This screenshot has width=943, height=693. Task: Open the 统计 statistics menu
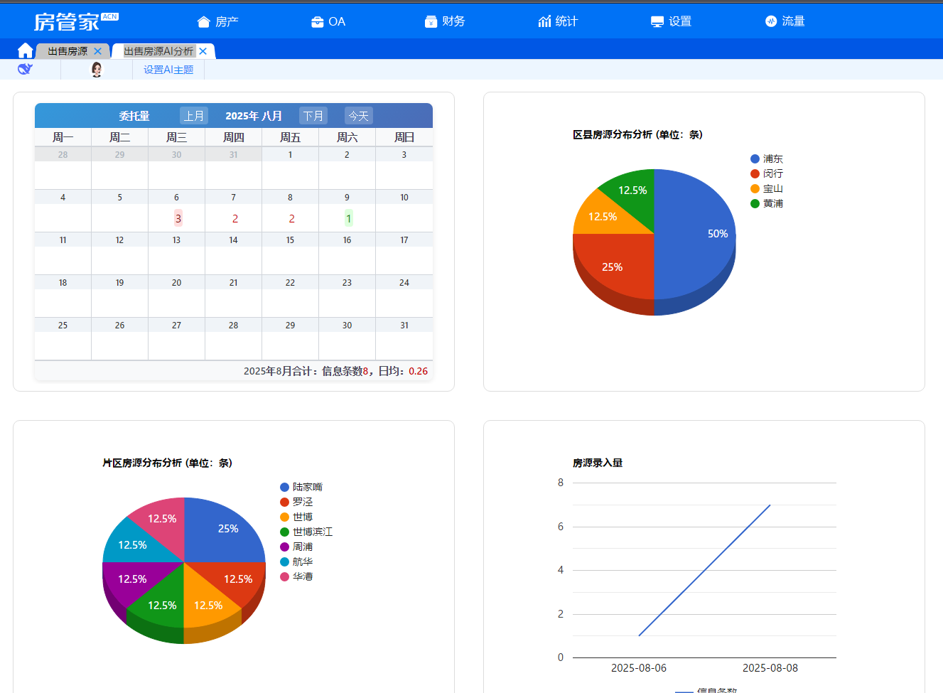click(x=558, y=21)
